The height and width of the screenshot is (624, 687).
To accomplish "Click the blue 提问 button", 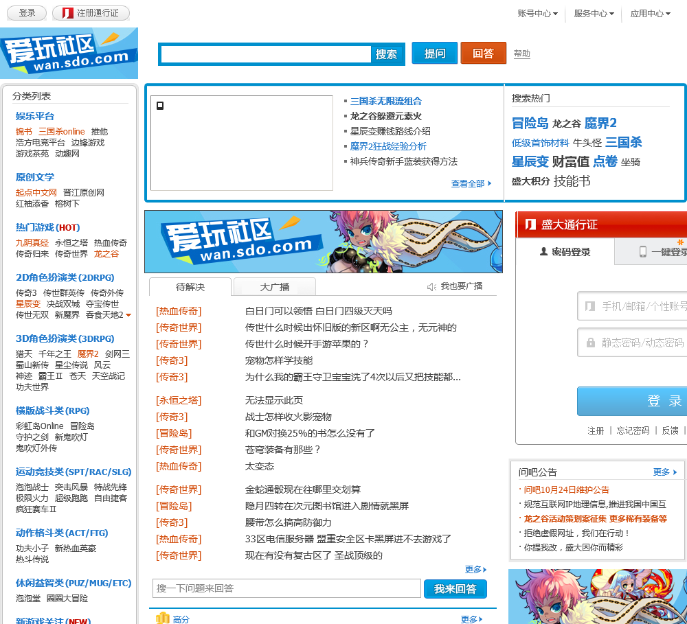I will tap(435, 53).
